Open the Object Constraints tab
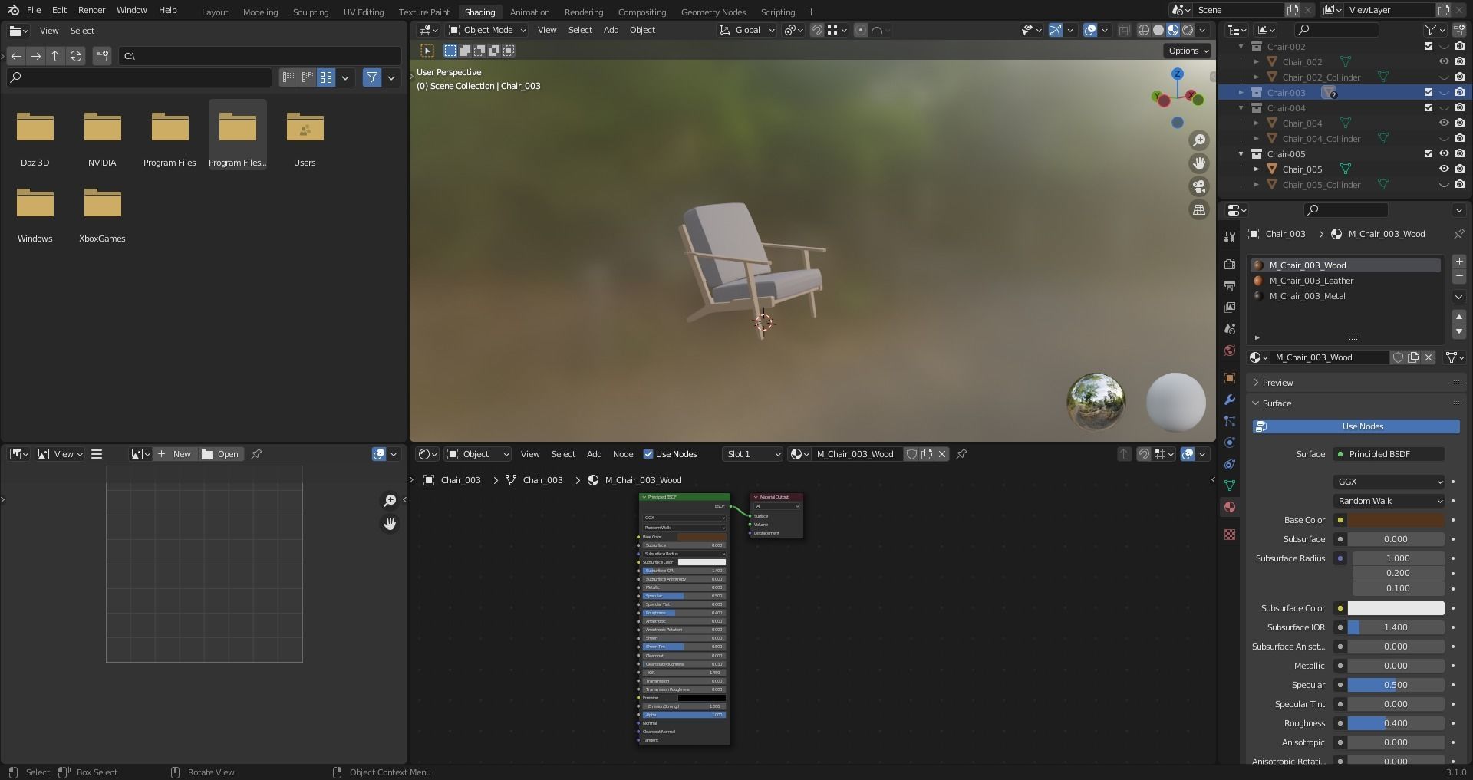This screenshot has height=780, width=1473. coord(1230,464)
